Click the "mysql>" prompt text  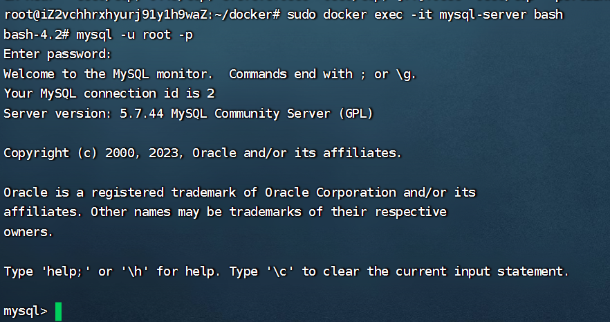click(x=25, y=311)
